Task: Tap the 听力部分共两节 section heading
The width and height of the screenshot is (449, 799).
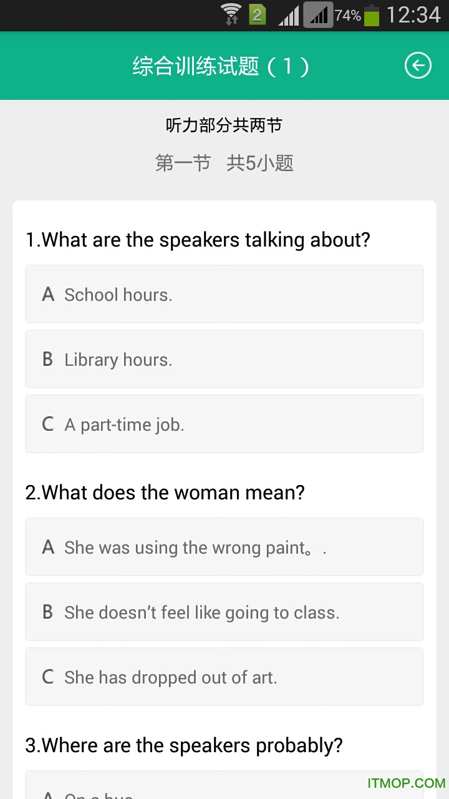Action: 224,125
